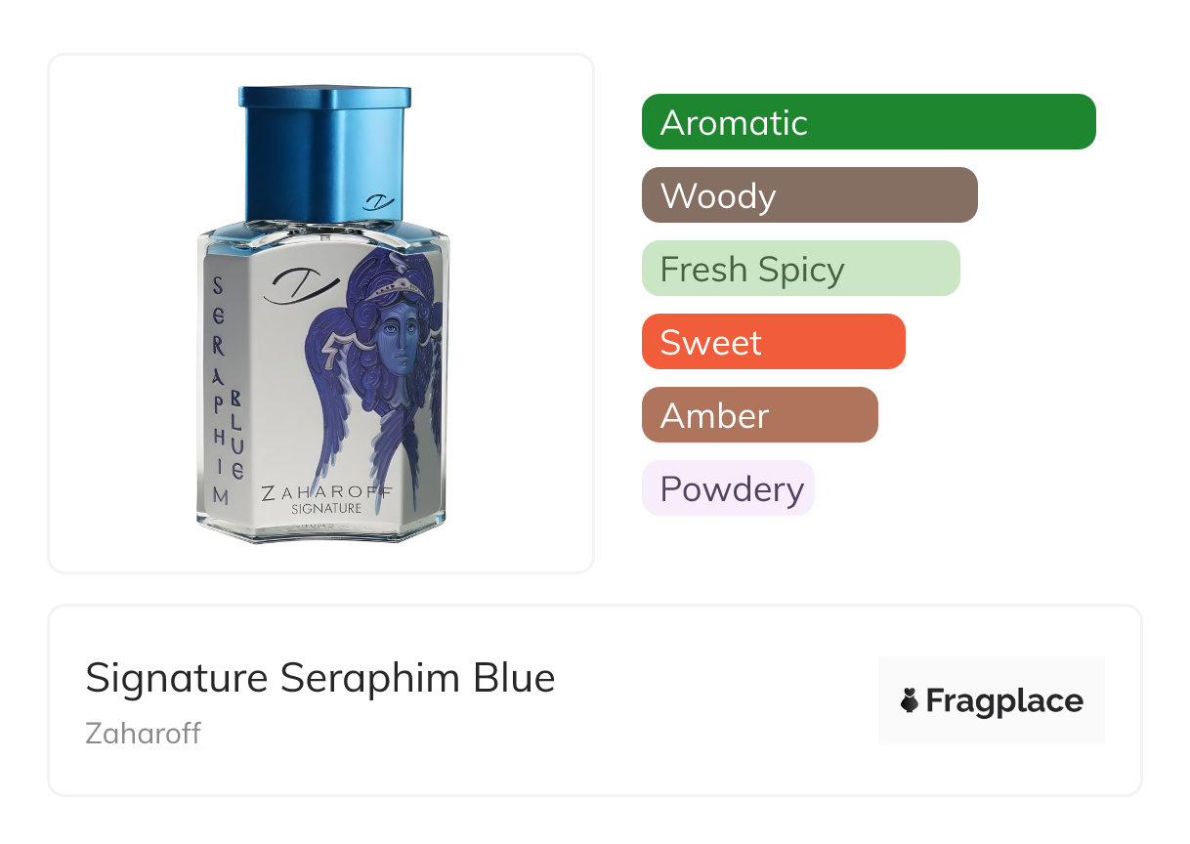Open the Zaharoff brand link
1190x844 pixels.
(x=143, y=733)
